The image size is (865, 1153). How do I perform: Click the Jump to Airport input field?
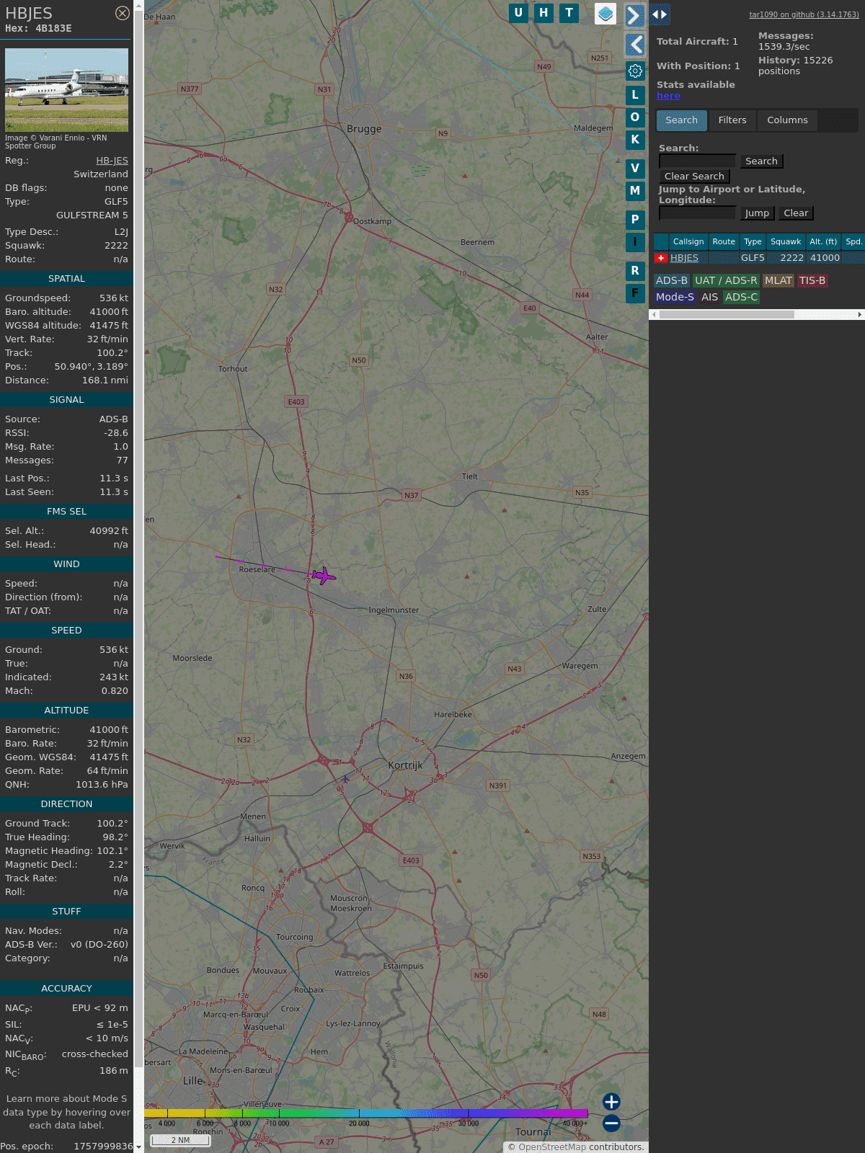click(x=697, y=213)
